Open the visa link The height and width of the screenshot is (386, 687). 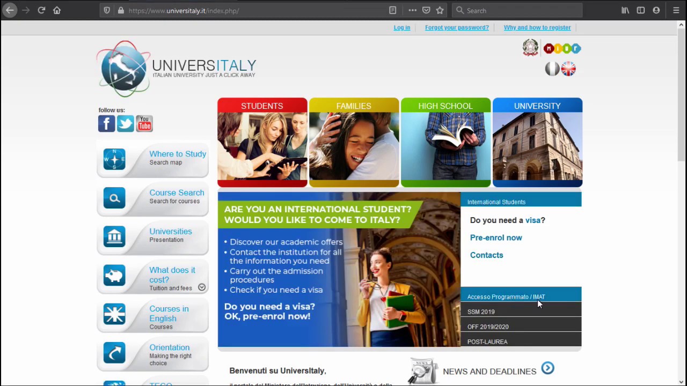[533, 220]
